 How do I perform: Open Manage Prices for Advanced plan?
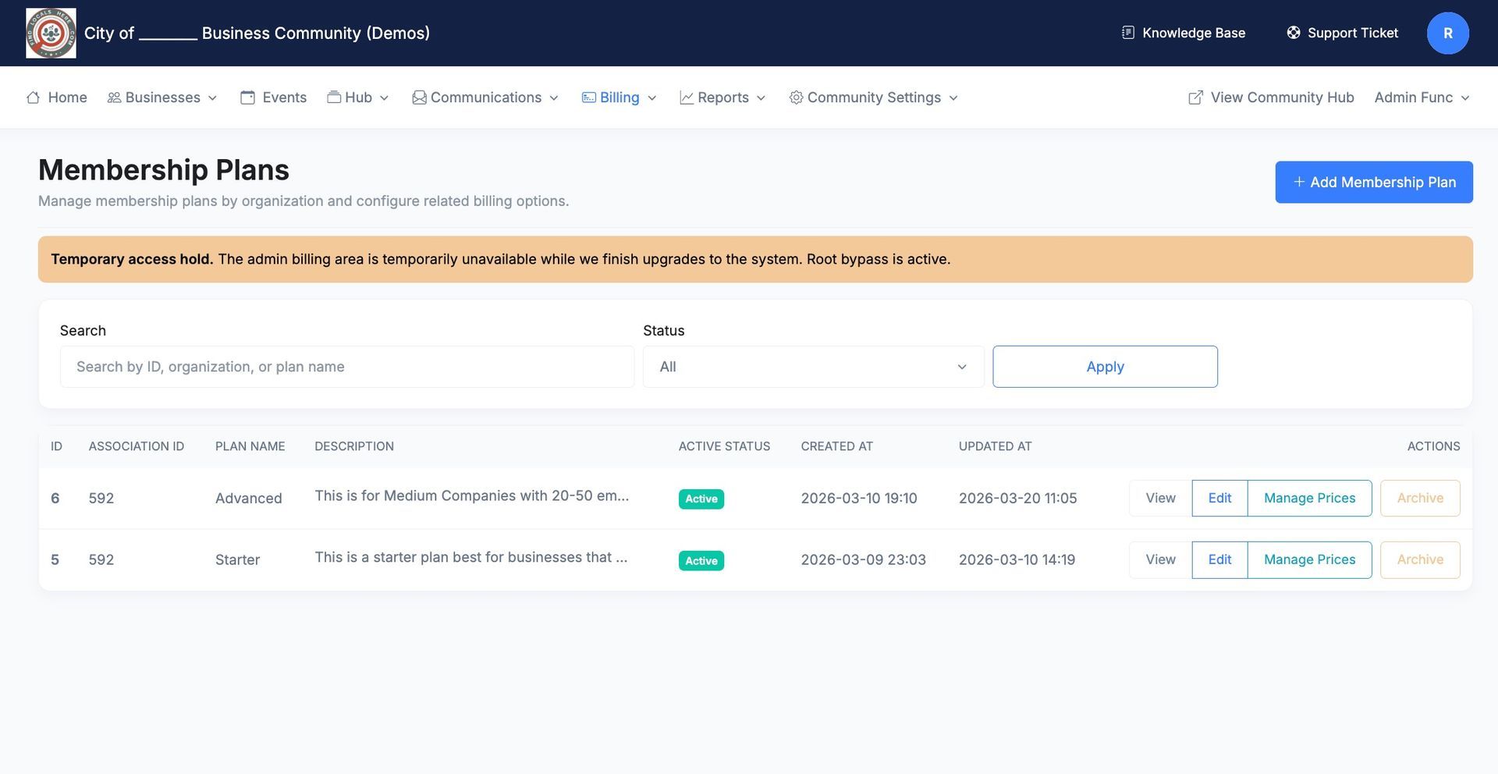1309,499
